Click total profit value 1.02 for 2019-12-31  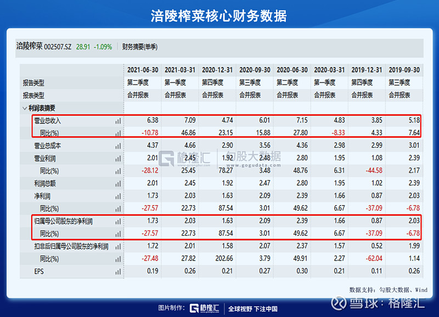click(x=376, y=183)
